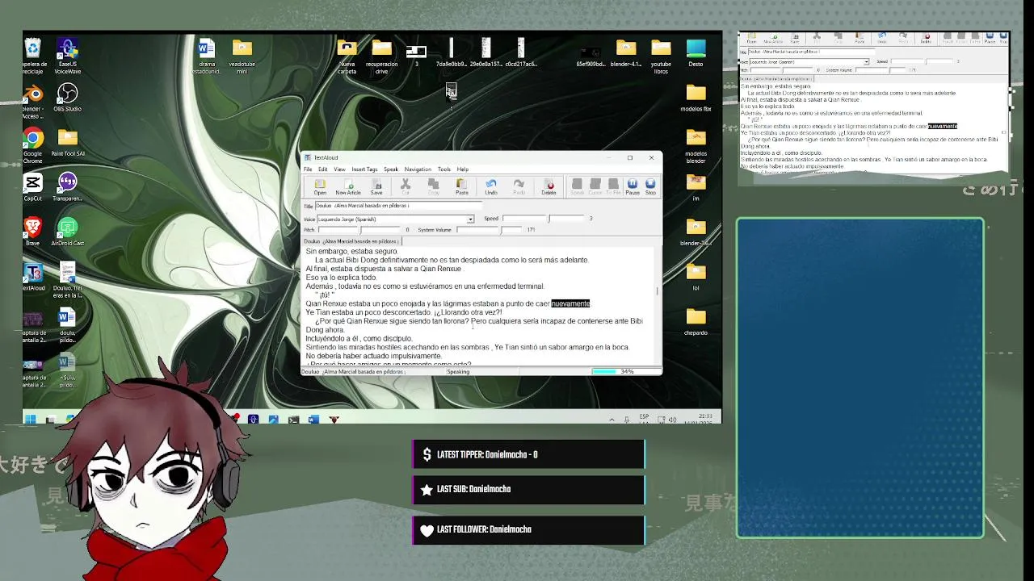Click the Open toolbar icon in TextAloud
Viewport: 1034px width, 581px height.
click(x=320, y=187)
